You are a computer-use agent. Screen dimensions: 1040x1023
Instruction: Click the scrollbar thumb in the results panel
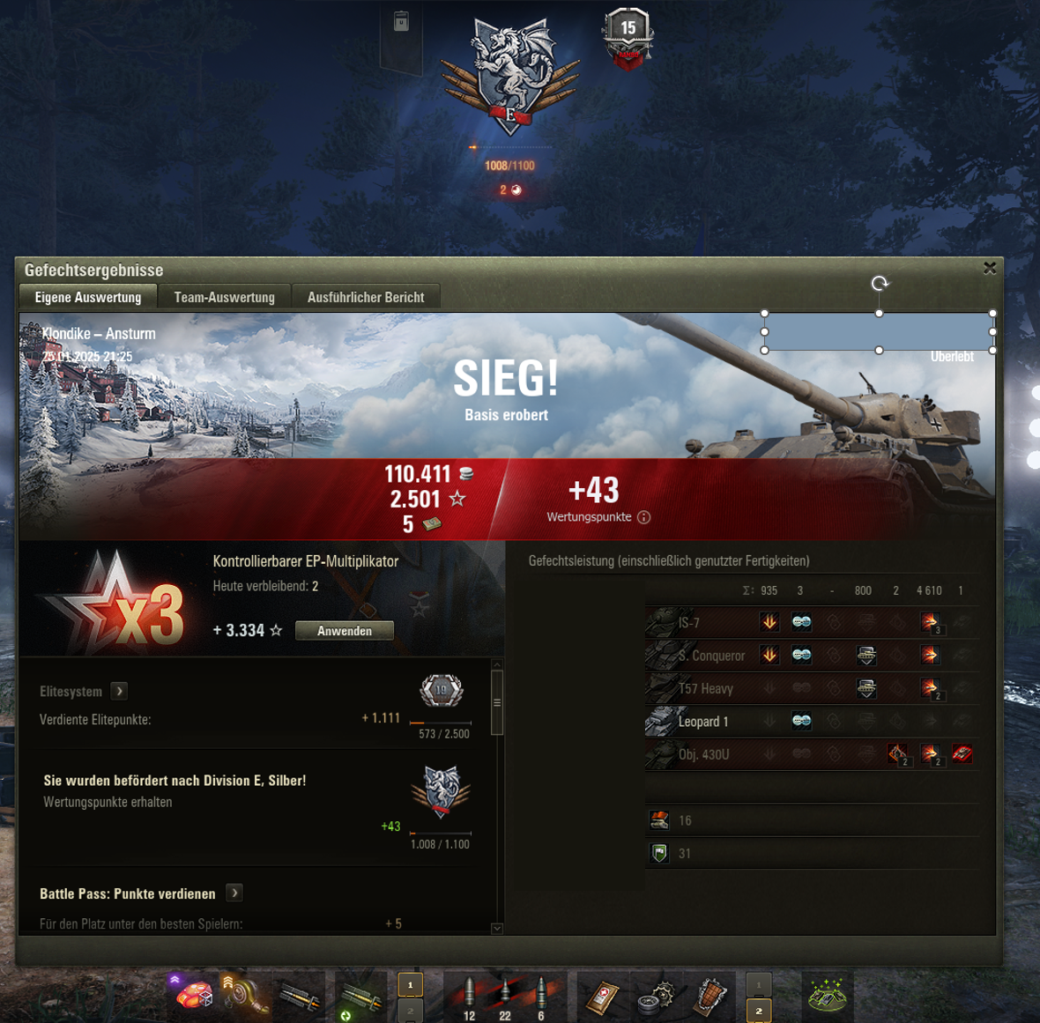coord(497,702)
